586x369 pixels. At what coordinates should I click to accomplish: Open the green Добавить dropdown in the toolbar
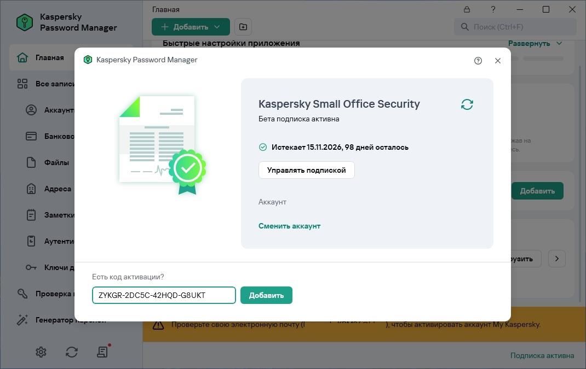(x=191, y=27)
